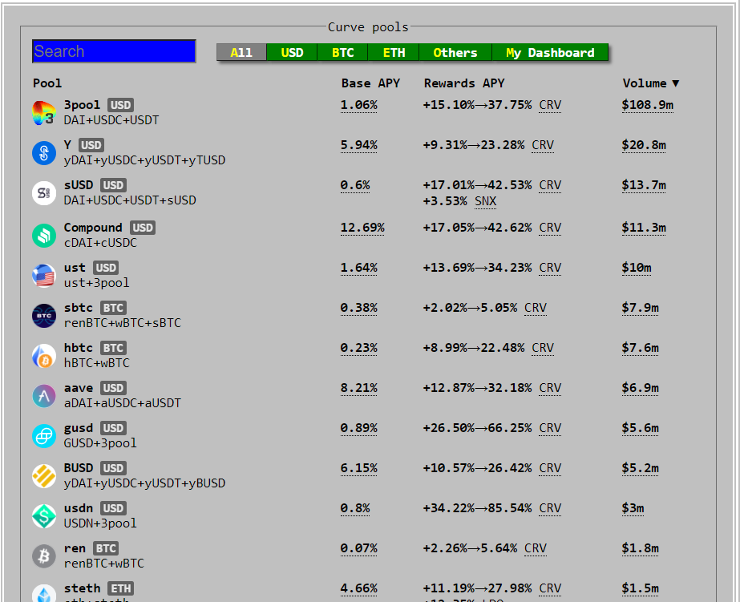
Task: Click the ETH tag beside steth
Action: (x=121, y=588)
